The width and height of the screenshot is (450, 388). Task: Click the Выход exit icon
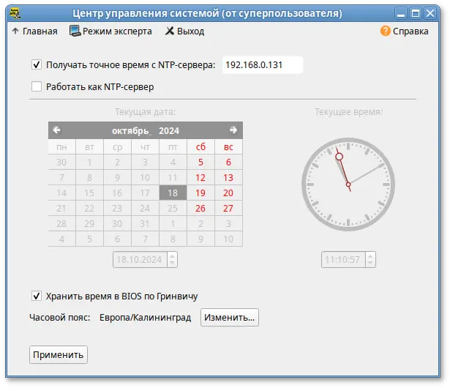point(170,31)
